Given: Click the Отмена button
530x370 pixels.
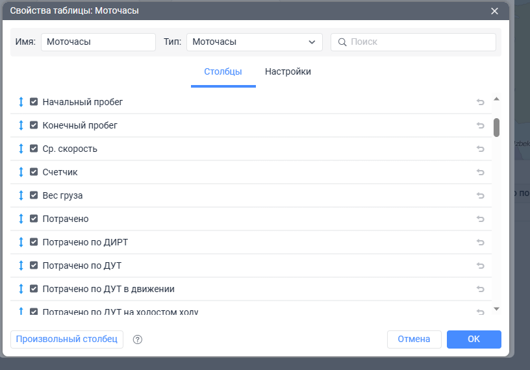Looking at the screenshot, I should 414,339.
